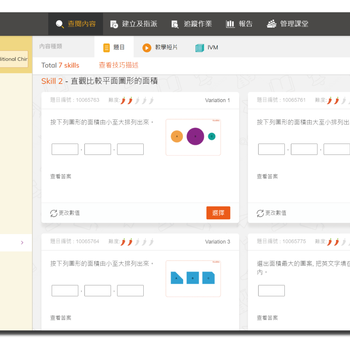The image size is (350, 350).
Task: Click refresh icon for question 10065763
Action: coord(54,213)
